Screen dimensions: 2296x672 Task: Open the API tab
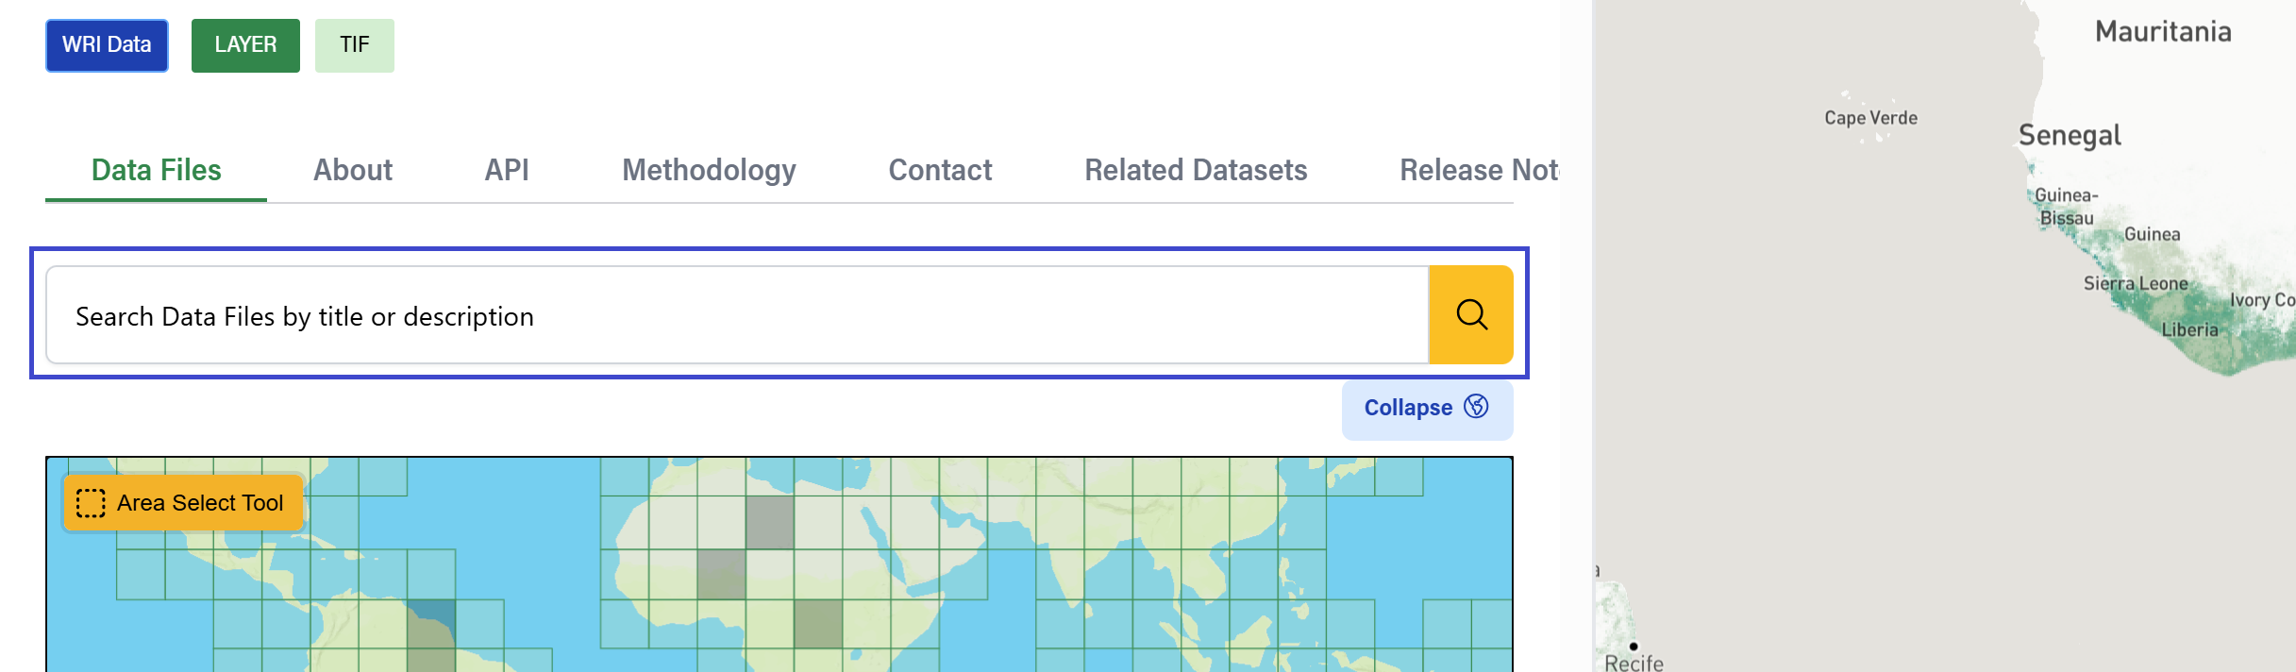507,171
